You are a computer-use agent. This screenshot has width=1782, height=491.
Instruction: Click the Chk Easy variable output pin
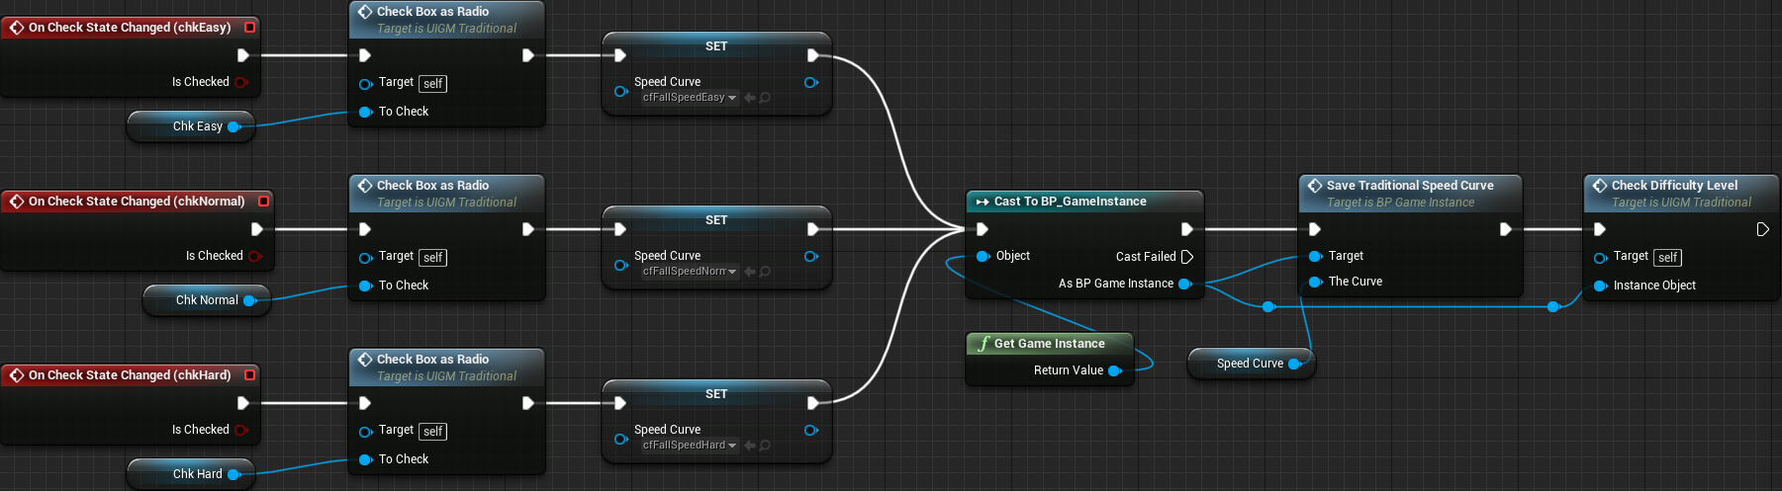[x=234, y=126]
